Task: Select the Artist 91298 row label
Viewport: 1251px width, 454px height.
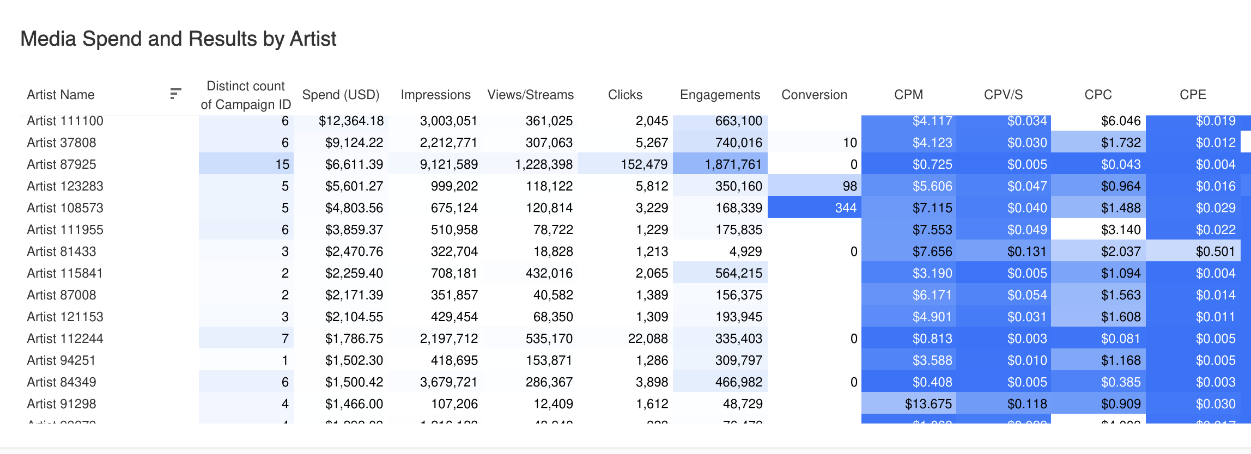Action: coord(62,404)
